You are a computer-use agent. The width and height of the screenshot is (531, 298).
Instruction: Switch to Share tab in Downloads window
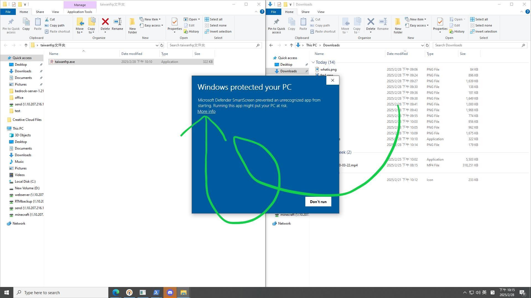[x=305, y=12]
